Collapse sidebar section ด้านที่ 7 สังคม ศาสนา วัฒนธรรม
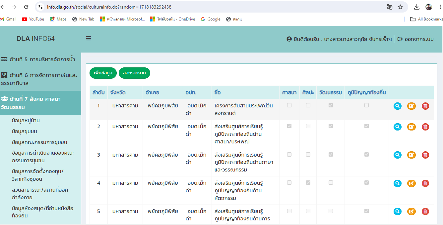 (x=40, y=103)
